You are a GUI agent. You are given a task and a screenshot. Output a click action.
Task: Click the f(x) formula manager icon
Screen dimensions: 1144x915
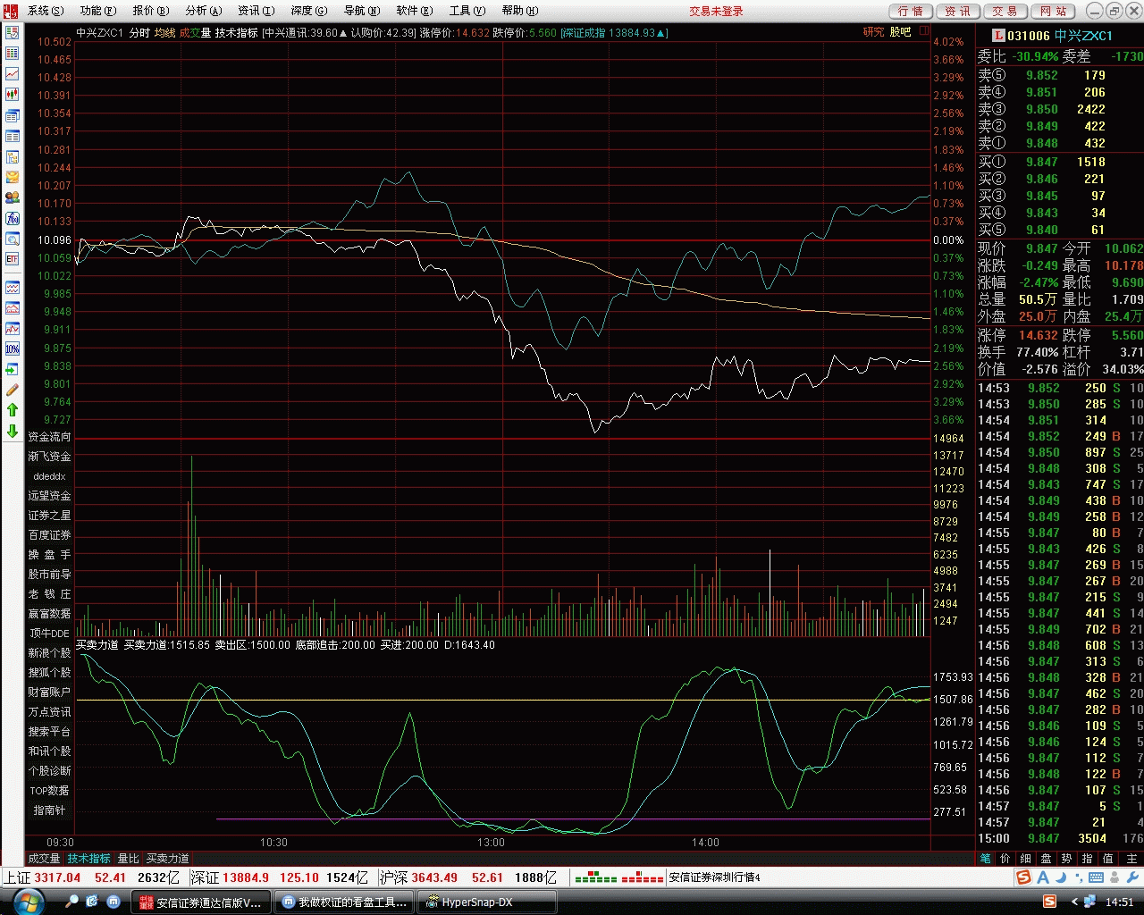pyautogui.click(x=13, y=218)
